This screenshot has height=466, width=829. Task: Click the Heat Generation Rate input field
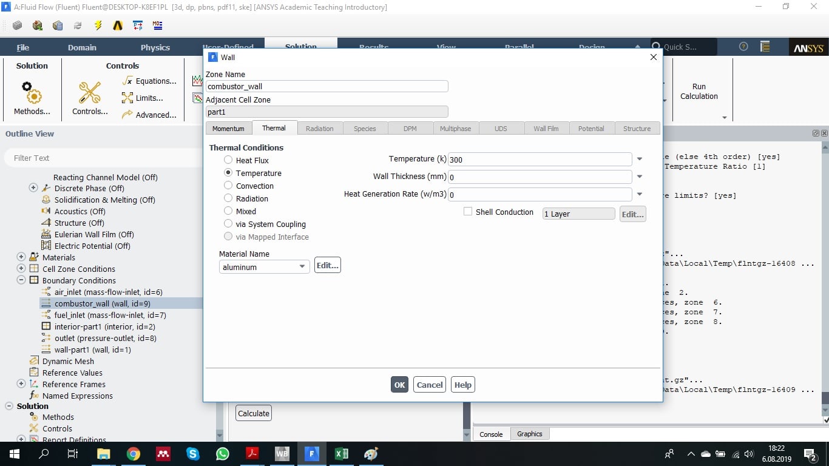point(540,195)
